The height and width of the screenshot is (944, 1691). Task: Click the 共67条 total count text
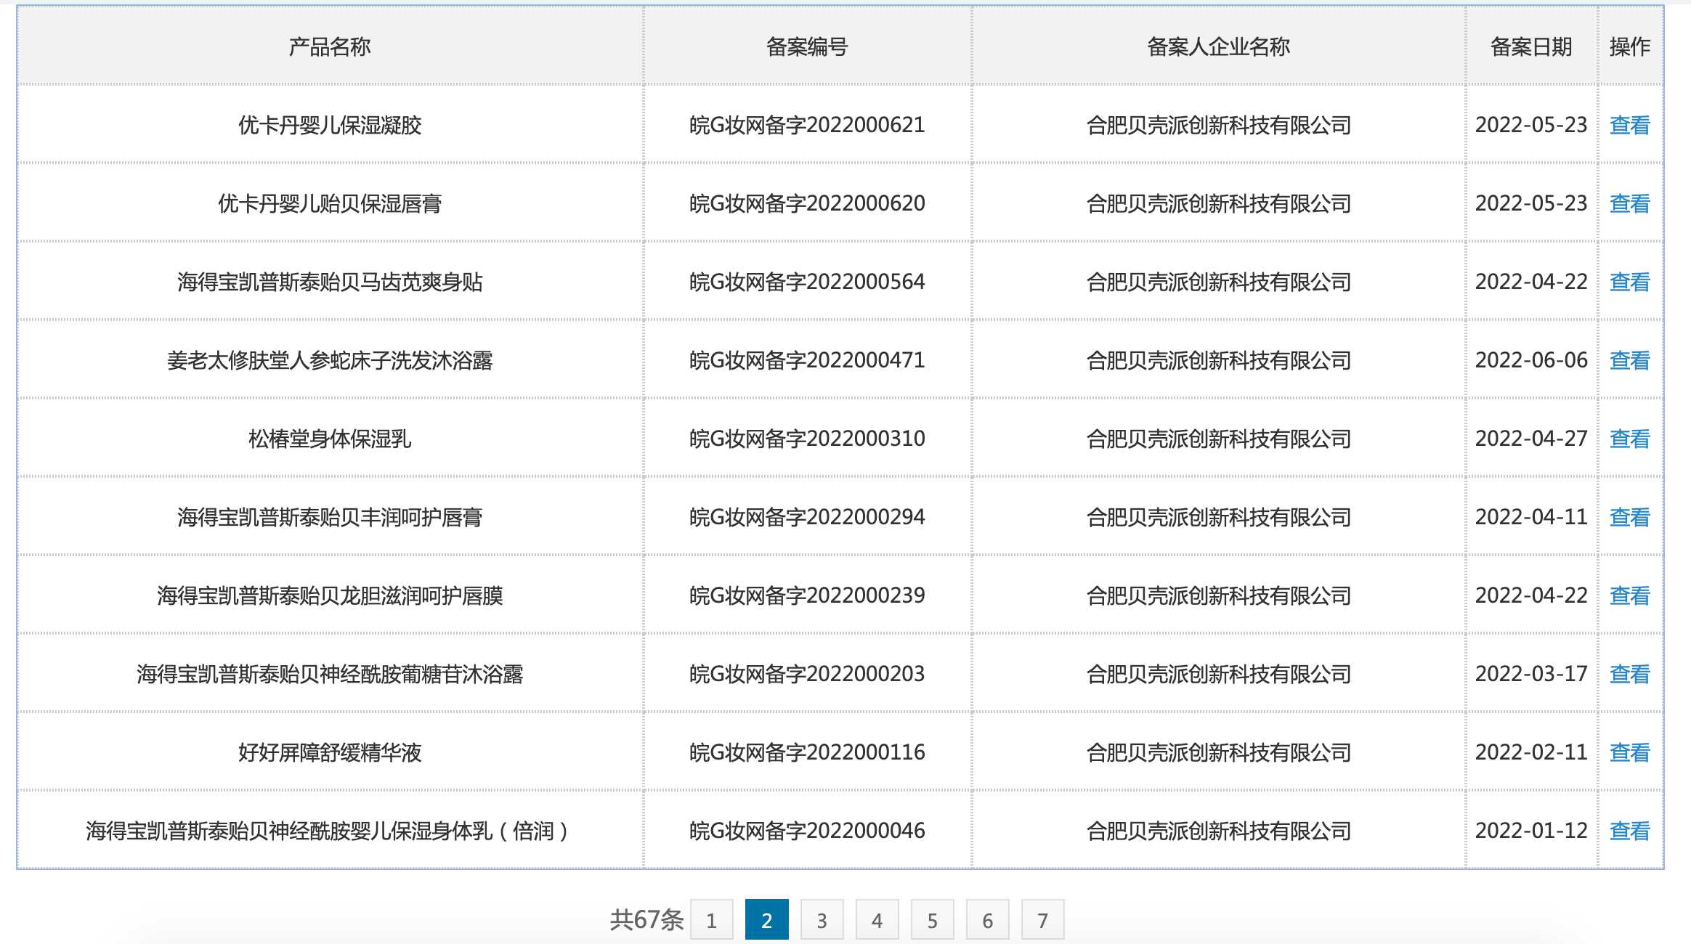point(646,920)
